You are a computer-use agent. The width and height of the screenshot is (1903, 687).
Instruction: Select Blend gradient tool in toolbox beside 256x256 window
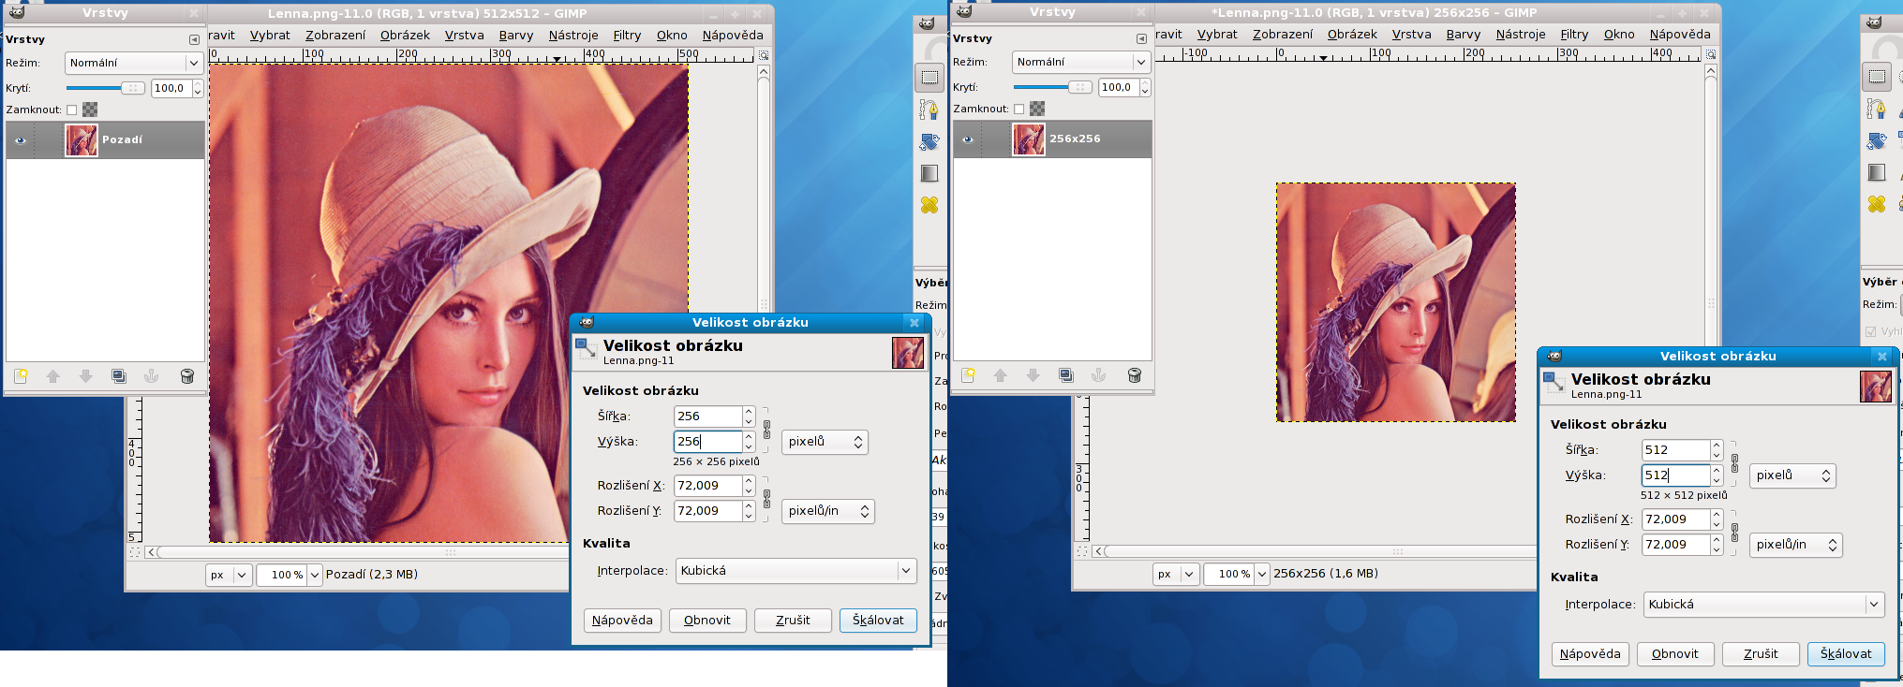[1877, 172]
